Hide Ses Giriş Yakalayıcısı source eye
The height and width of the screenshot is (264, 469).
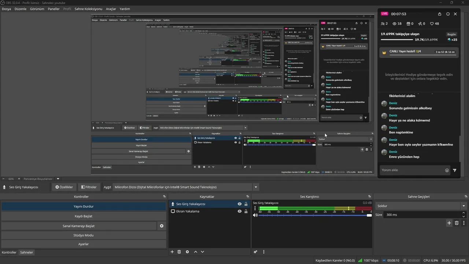pos(240,204)
